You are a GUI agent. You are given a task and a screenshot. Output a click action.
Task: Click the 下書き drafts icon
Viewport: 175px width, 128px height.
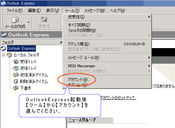[x=16, y=88]
